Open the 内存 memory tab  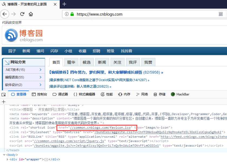[124, 94]
